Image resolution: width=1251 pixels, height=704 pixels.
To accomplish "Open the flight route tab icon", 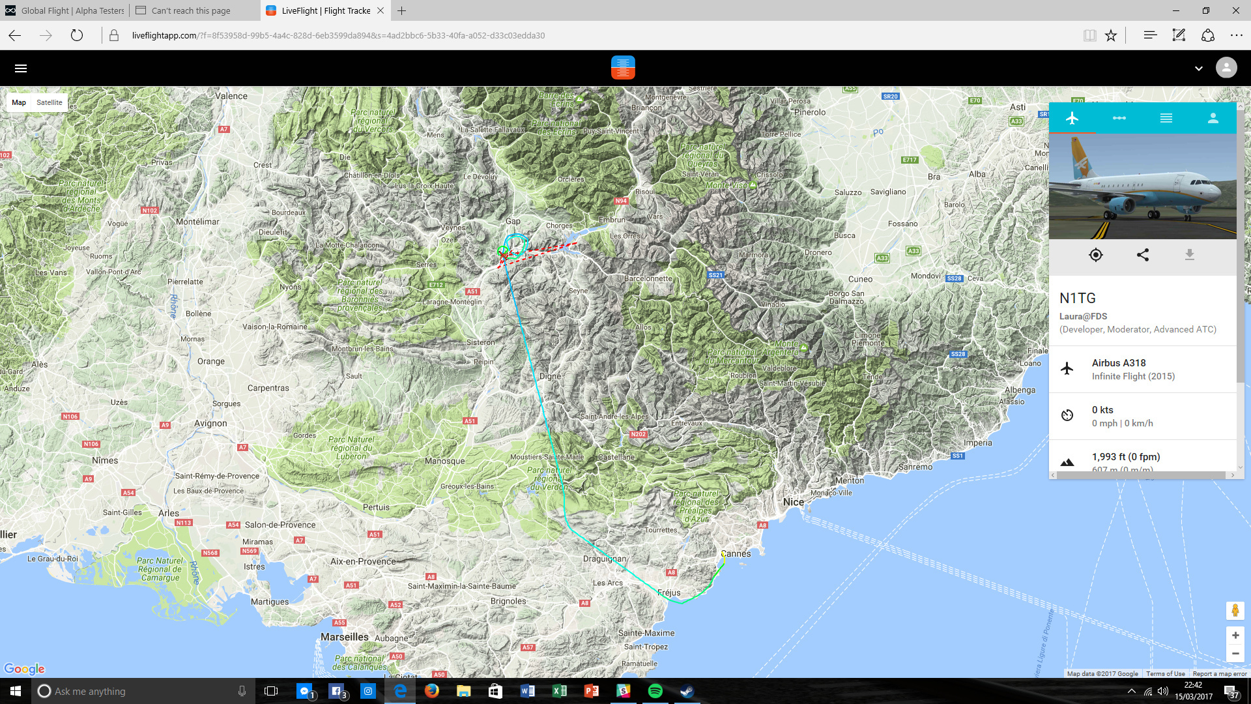I will click(1119, 118).
